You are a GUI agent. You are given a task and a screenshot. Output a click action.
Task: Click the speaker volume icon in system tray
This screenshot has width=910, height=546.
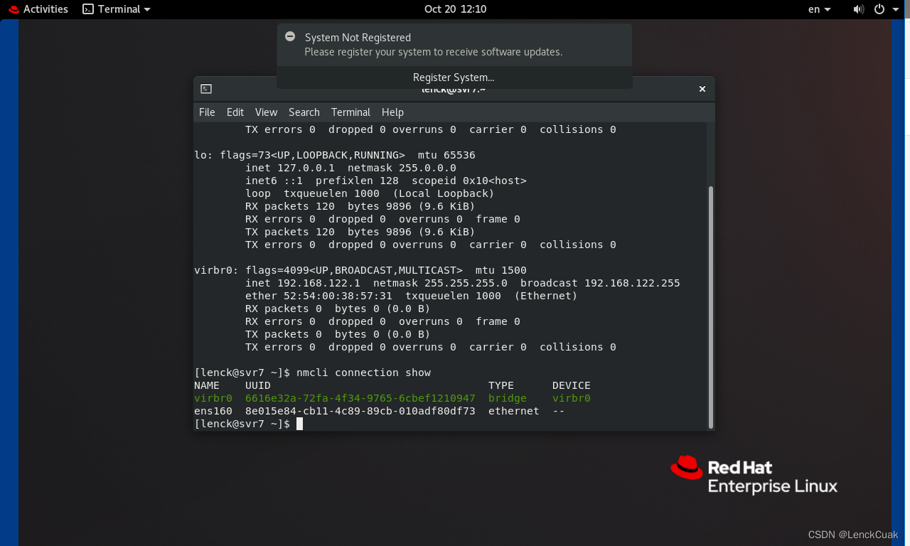pyautogui.click(x=859, y=9)
